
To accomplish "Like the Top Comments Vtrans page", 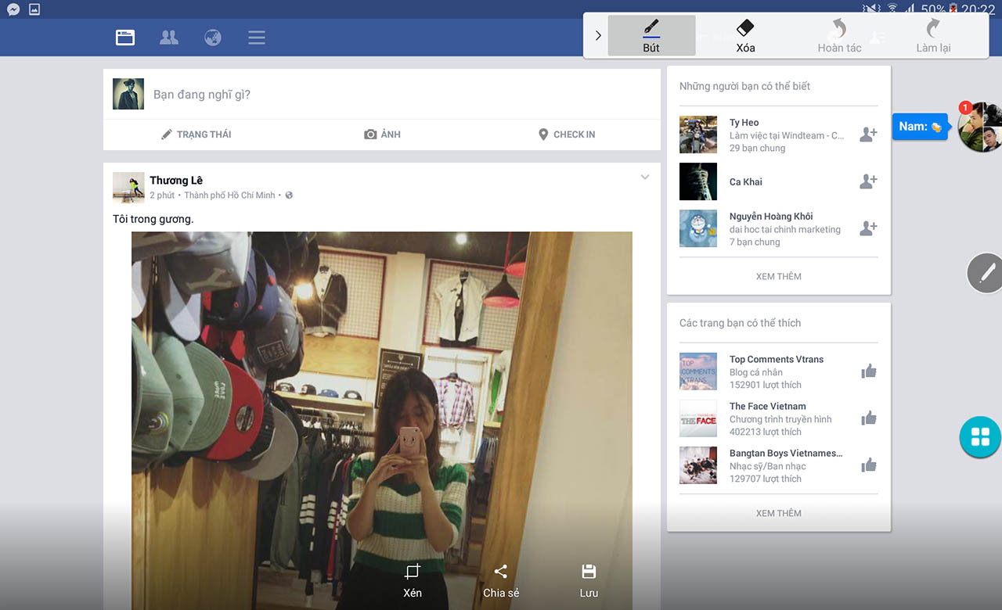I will pos(868,371).
